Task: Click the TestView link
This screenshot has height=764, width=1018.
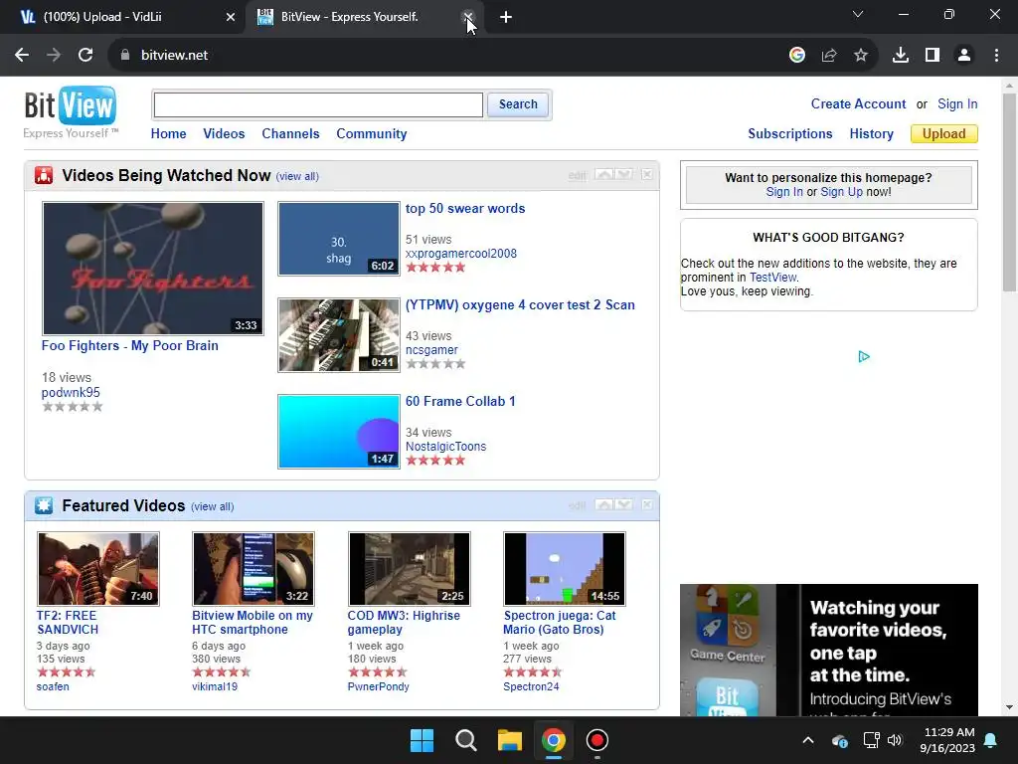Action: click(x=772, y=278)
